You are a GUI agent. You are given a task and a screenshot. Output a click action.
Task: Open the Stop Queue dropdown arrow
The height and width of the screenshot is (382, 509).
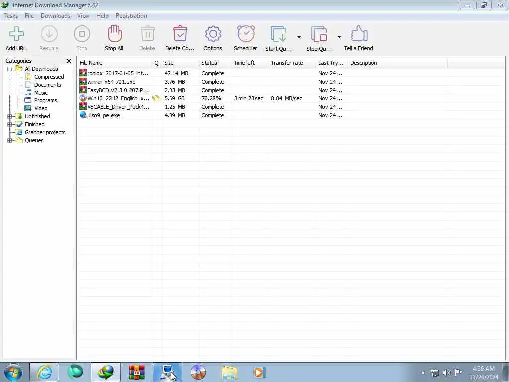click(x=339, y=37)
